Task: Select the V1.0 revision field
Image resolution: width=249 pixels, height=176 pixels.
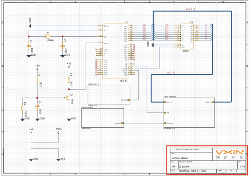Action: (242, 166)
